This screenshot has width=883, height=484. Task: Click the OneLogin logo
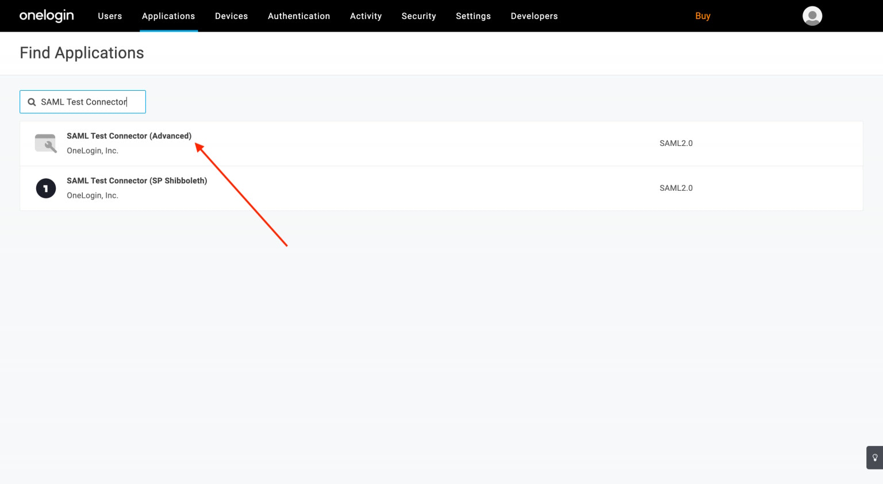coord(47,16)
